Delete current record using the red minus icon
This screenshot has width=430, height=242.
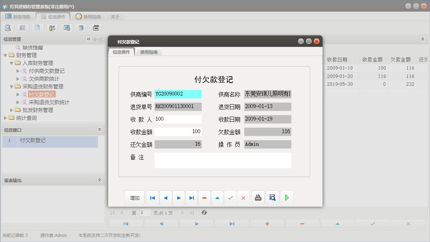click(x=204, y=197)
